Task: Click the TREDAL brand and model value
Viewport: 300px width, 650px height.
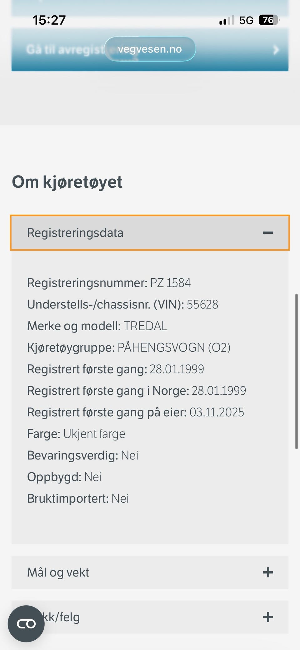Action: pyautogui.click(x=146, y=326)
